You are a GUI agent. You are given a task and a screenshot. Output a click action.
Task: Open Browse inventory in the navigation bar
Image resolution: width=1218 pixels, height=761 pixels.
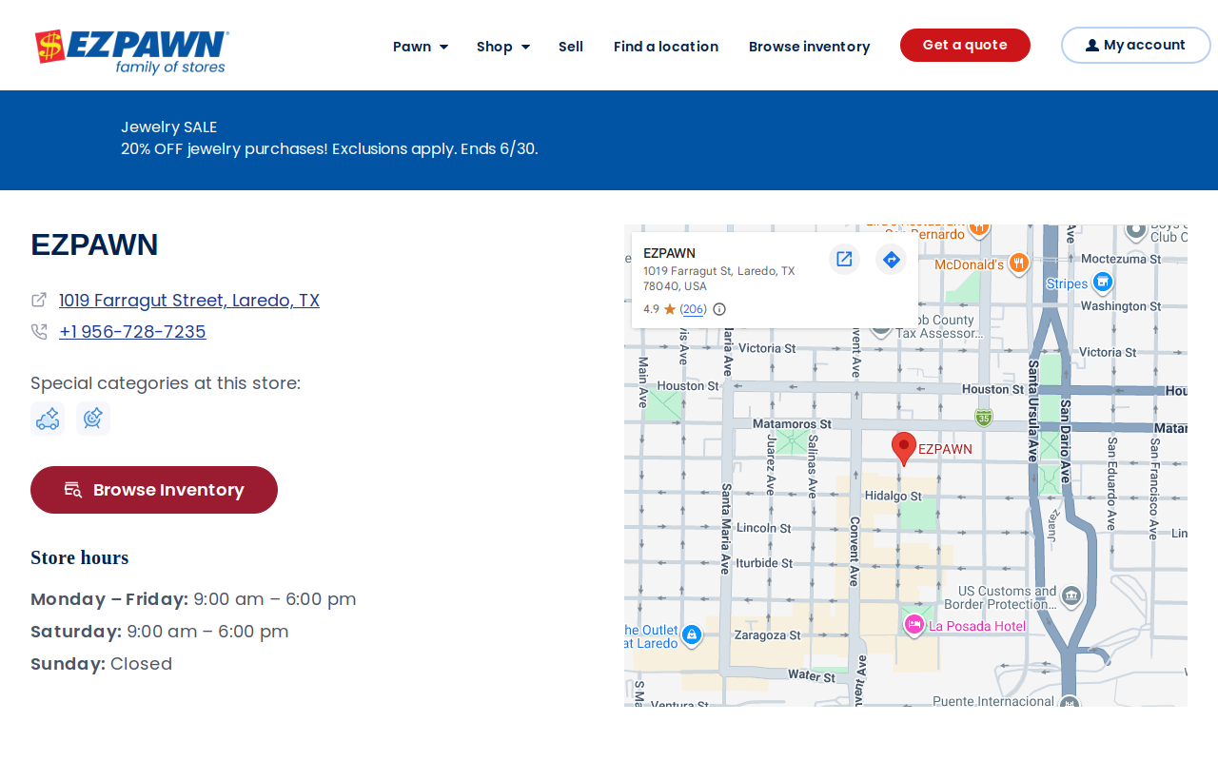pyautogui.click(x=809, y=47)
